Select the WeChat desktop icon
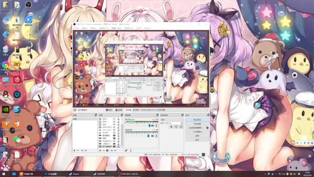The image size is (314, 177). click(17, 140)
